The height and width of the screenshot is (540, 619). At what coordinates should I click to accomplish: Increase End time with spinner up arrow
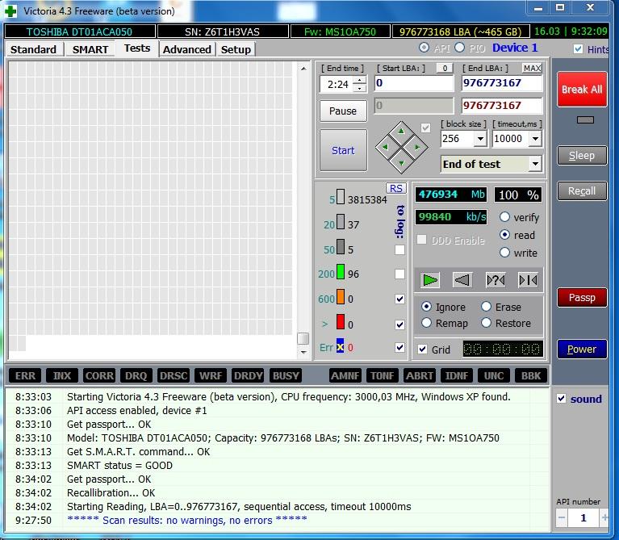(x=359, y=81)
